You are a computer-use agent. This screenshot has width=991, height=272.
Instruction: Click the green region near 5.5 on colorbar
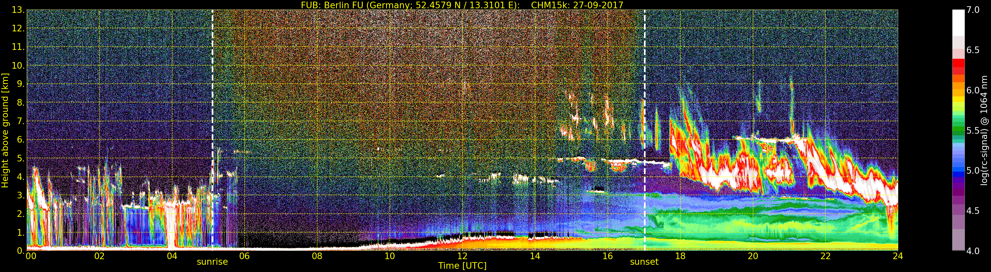click(958, 130)
